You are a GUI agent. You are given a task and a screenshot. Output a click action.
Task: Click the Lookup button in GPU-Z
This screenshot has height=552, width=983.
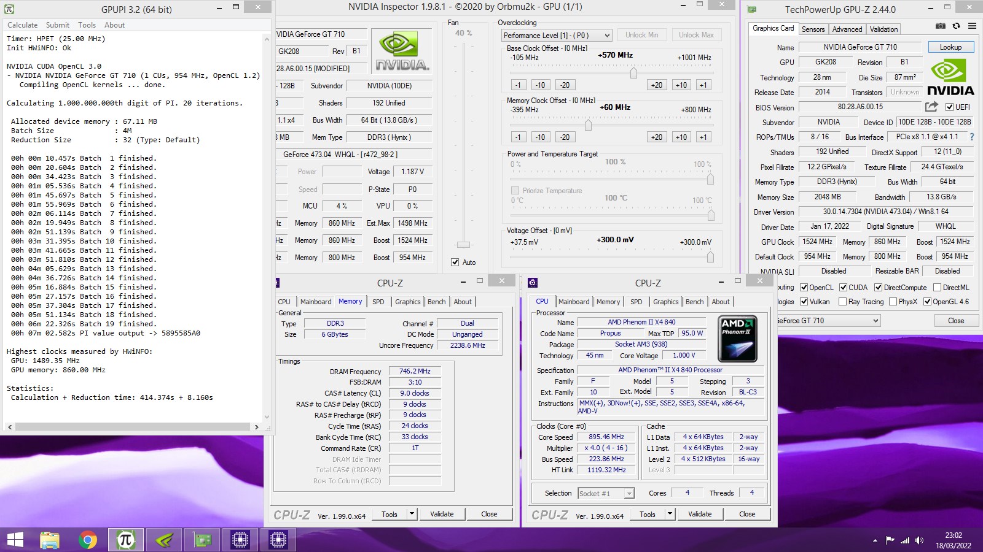950,47
